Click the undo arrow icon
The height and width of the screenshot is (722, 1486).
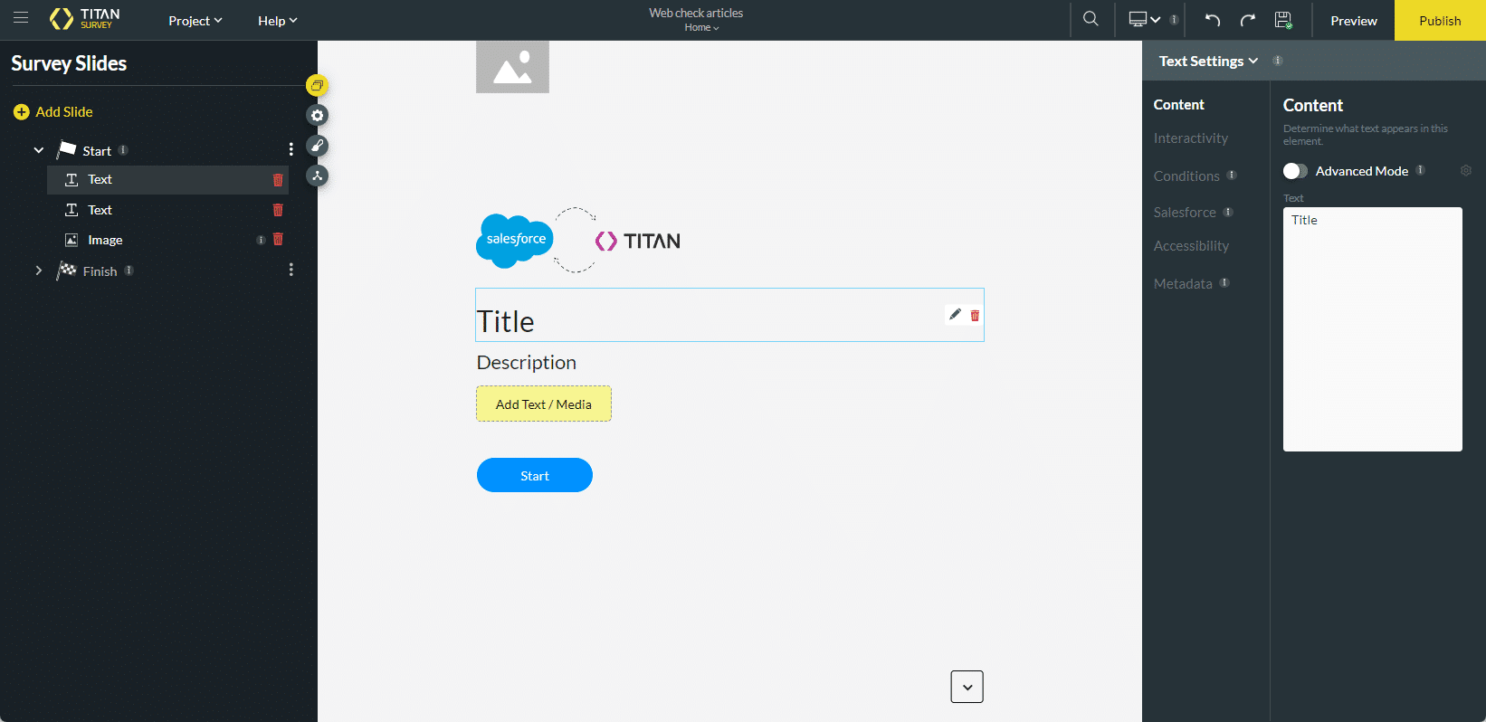[x=1213, y=20]
